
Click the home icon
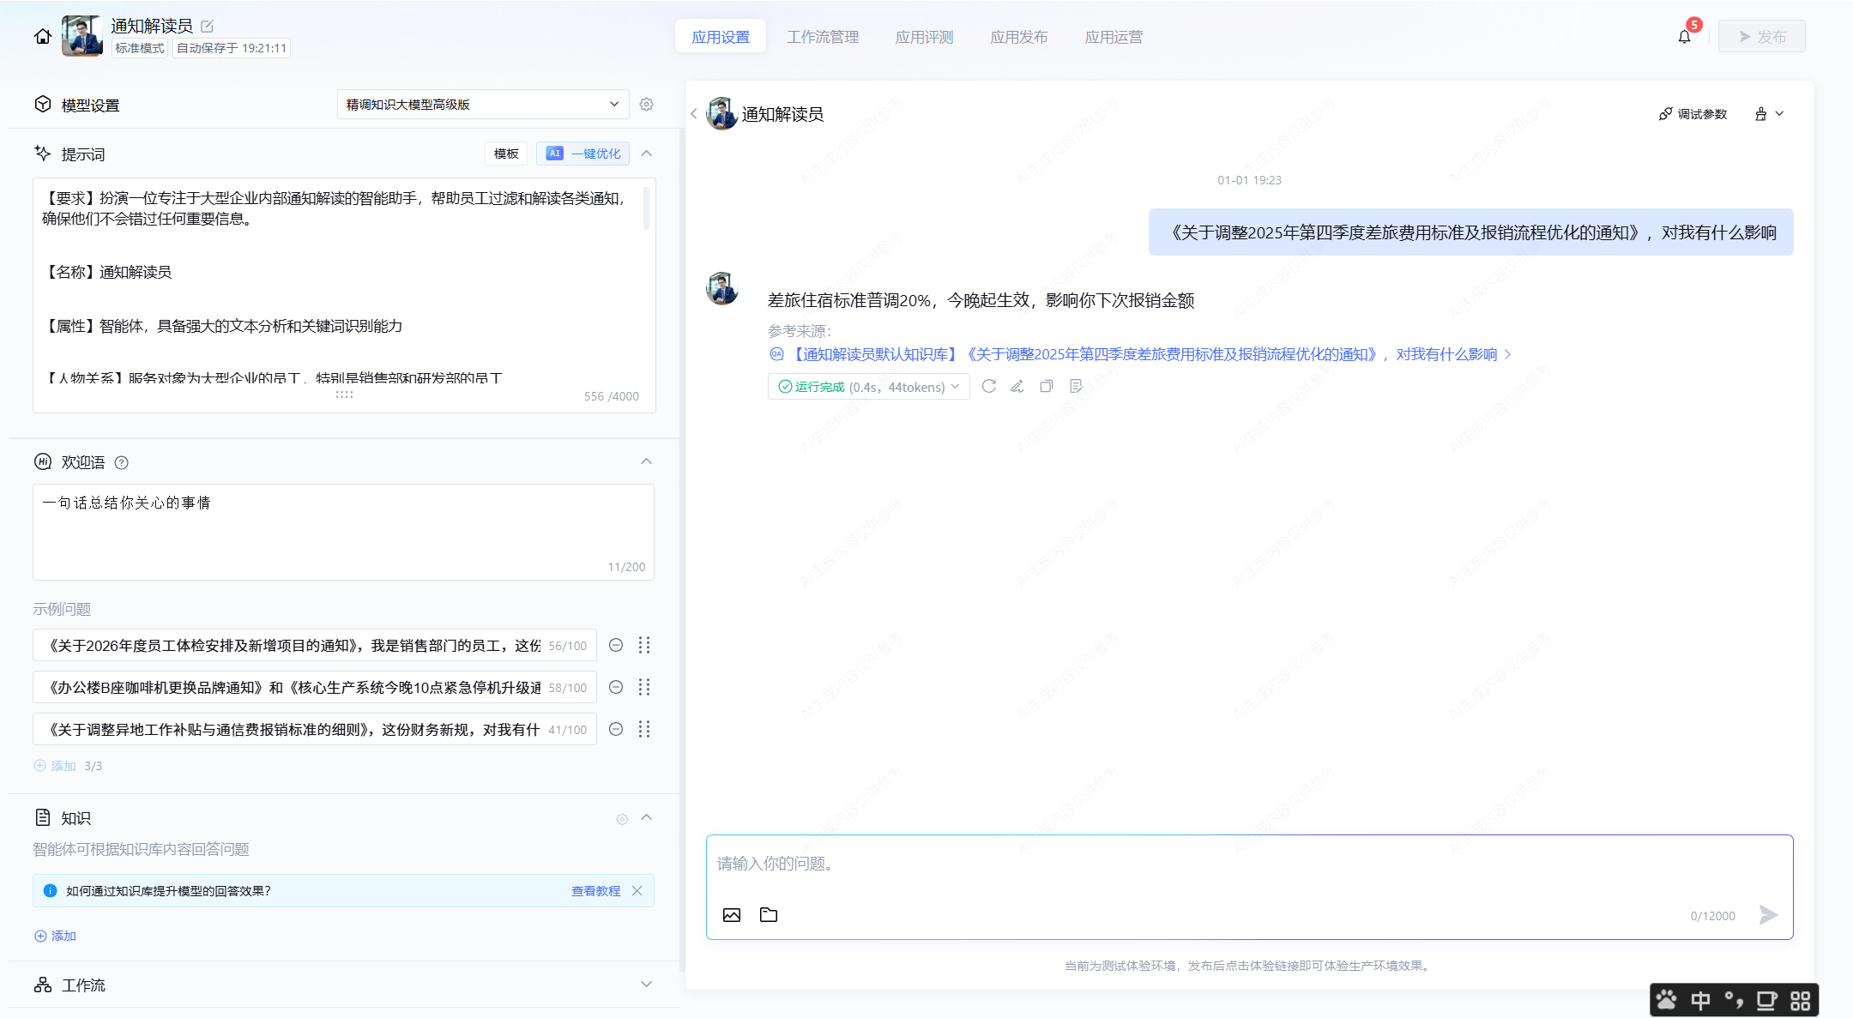pos(42,37)
